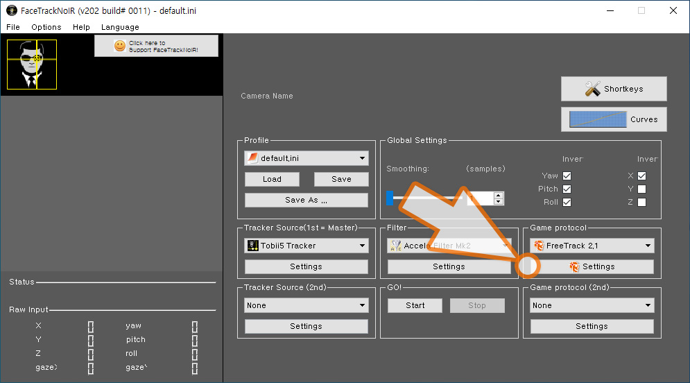The height and width of the screenshot is (383, 690).
Task: Click the Tobii5 Tracker source icon
Action: pos(253,246)
